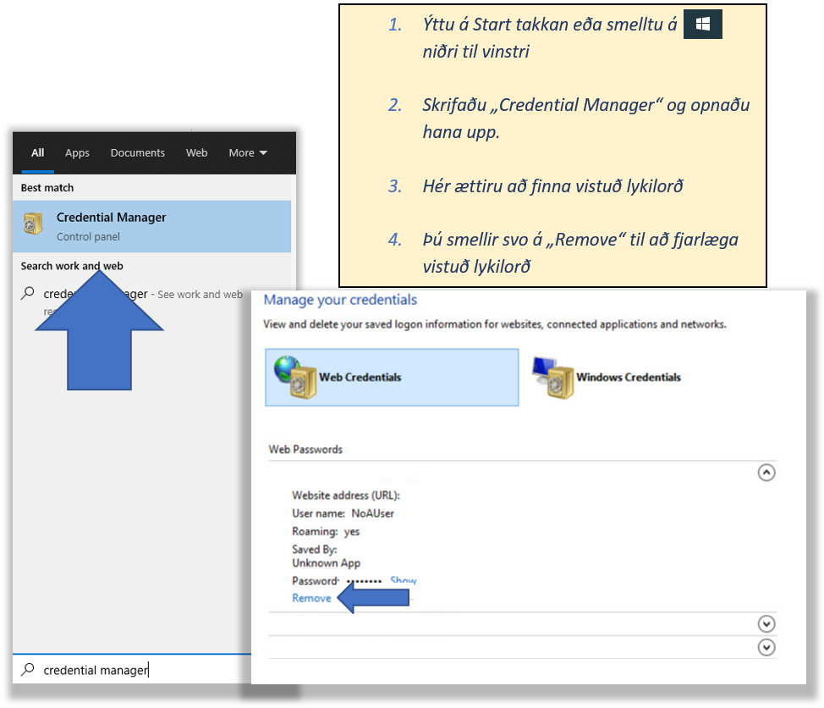
Task: Expand the last web password entry
Action: click(766, 648)
